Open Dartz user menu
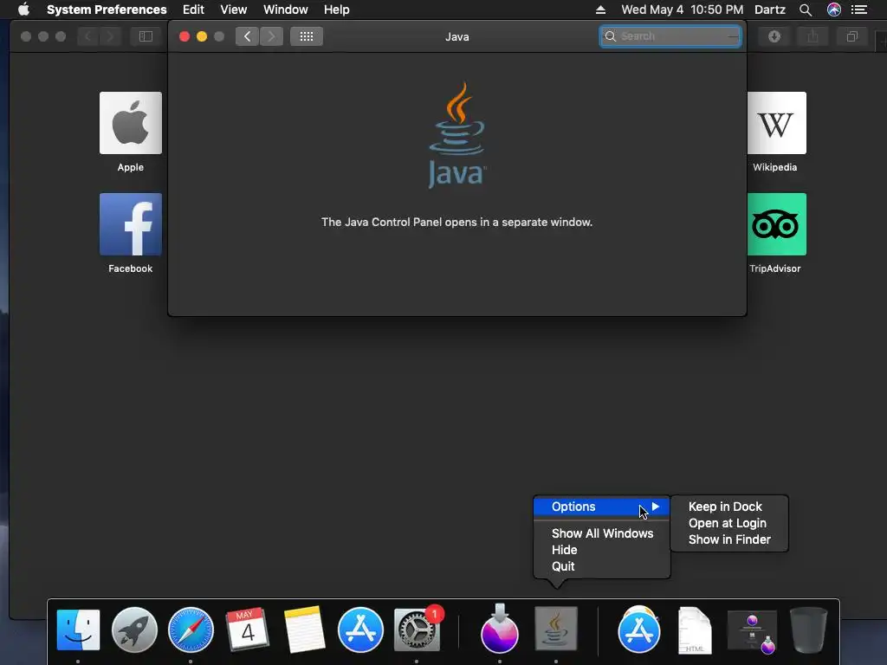The image size is (887, 665). click(770, 10)
